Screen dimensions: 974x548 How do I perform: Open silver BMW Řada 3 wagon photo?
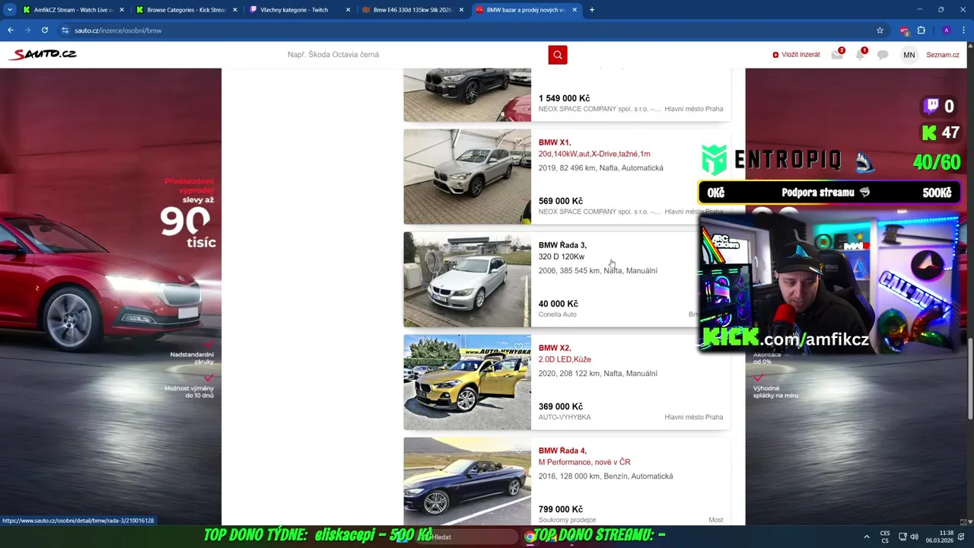467,279
